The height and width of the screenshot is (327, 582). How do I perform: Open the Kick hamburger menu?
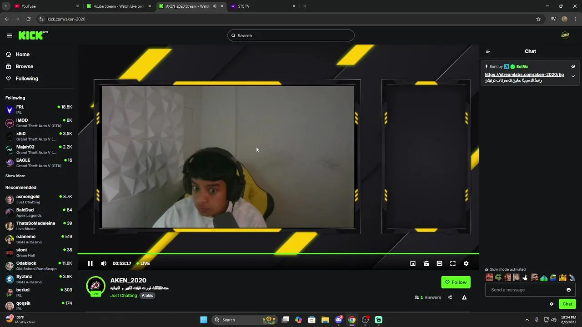pos(10,35)
